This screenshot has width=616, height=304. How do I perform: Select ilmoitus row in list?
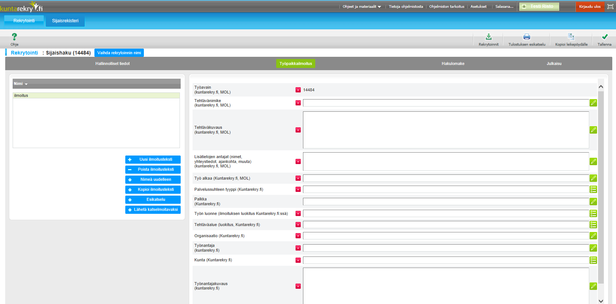tap(96, 95)
